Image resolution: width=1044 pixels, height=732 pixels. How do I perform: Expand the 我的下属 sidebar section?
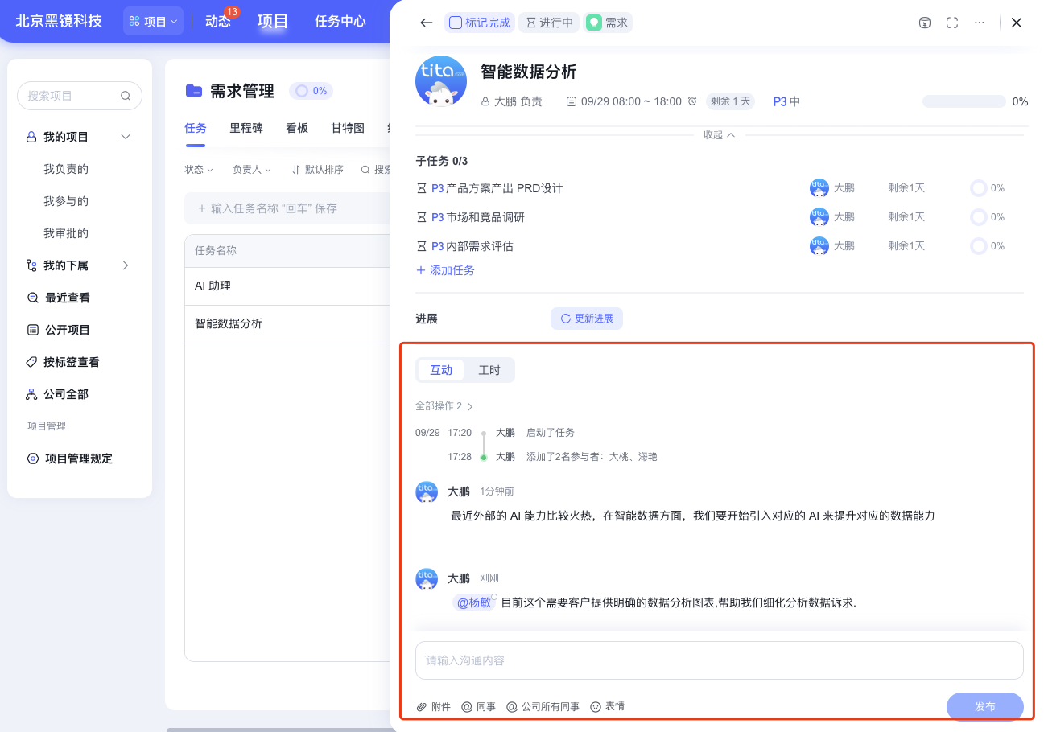coord(126,265)
